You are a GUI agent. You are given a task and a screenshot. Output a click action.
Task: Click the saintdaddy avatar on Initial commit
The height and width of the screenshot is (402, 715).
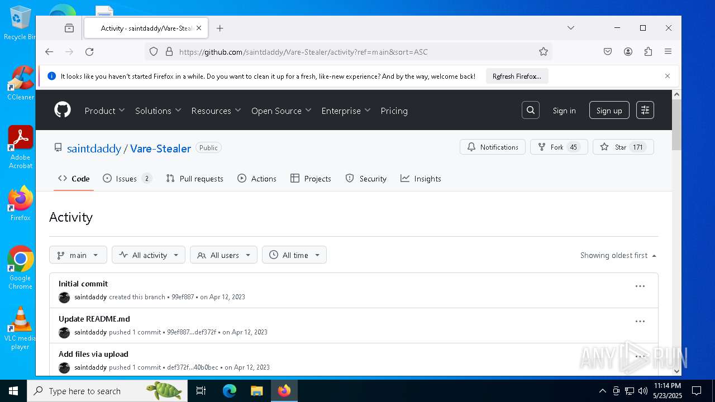click(x=64, y=297)
